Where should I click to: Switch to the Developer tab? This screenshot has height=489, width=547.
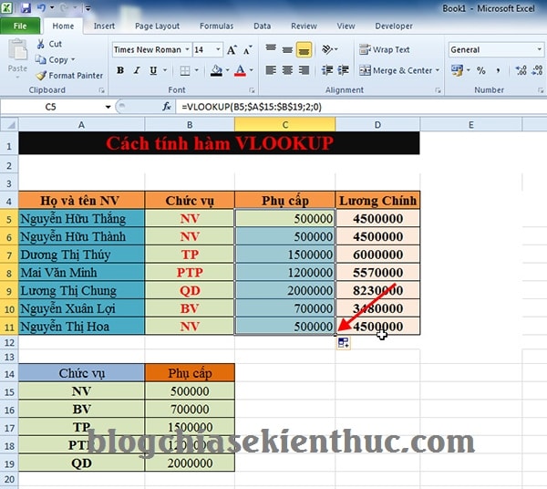point(394,26)
